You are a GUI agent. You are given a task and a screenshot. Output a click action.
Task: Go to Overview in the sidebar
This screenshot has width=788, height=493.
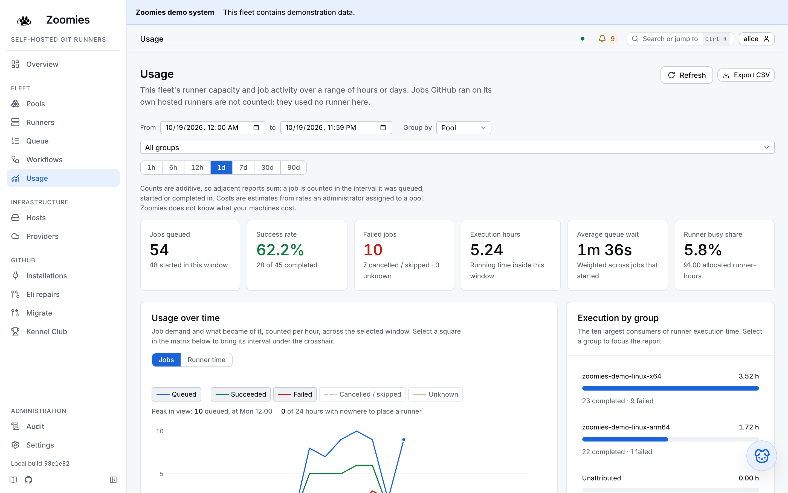coord(63,64)
